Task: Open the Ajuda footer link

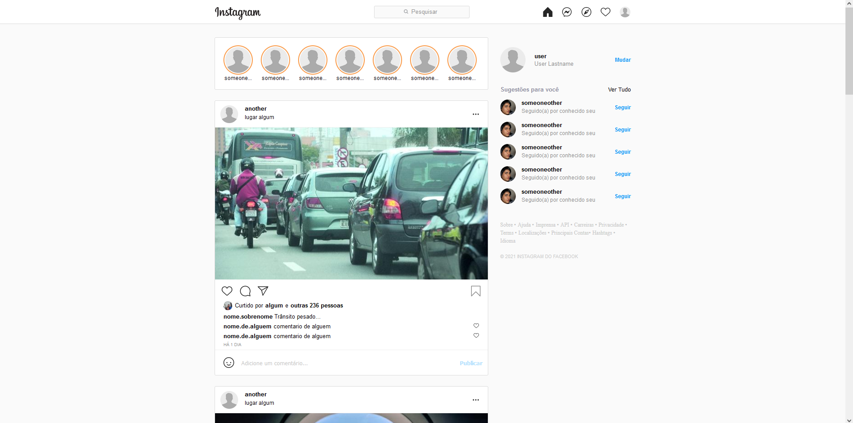Action: pos(524,225)
